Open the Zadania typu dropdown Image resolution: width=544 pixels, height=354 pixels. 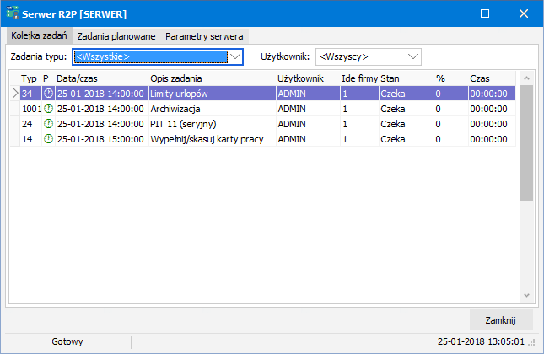coord(235,56)
